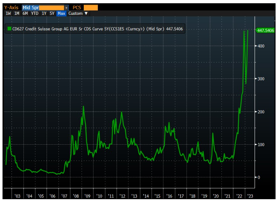277x201 pixels.
Task: Click the 400 tick on the y-axis
Action: pyautogui.click(x=261, y=46)
